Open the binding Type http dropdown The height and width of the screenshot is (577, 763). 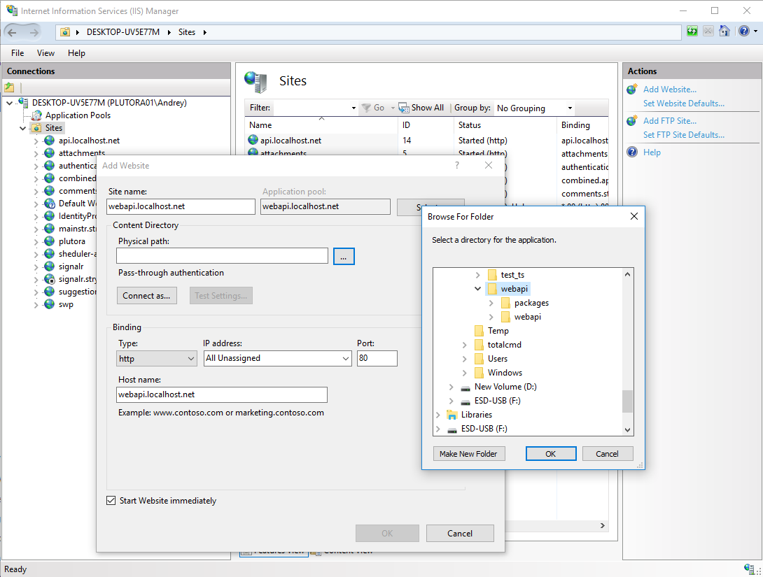point(157,358)
